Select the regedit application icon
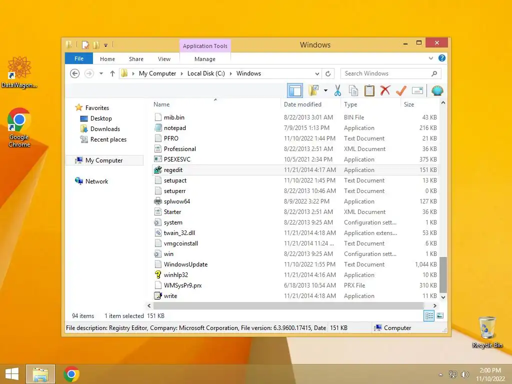Image resolution: width=512 pixels, height=384 pixels. 157,170
